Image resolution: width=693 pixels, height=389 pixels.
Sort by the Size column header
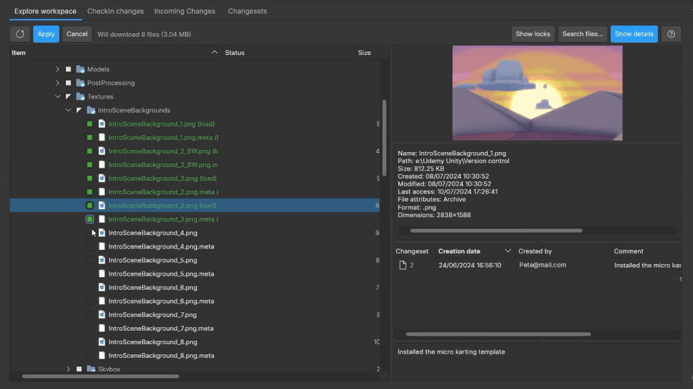(x=372, y=52)
